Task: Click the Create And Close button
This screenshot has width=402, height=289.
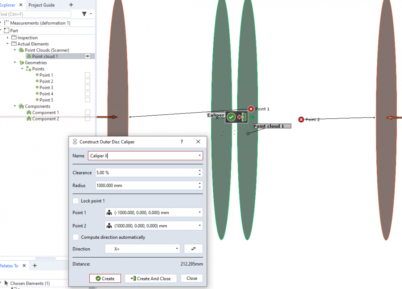Action: coord(150,278)
